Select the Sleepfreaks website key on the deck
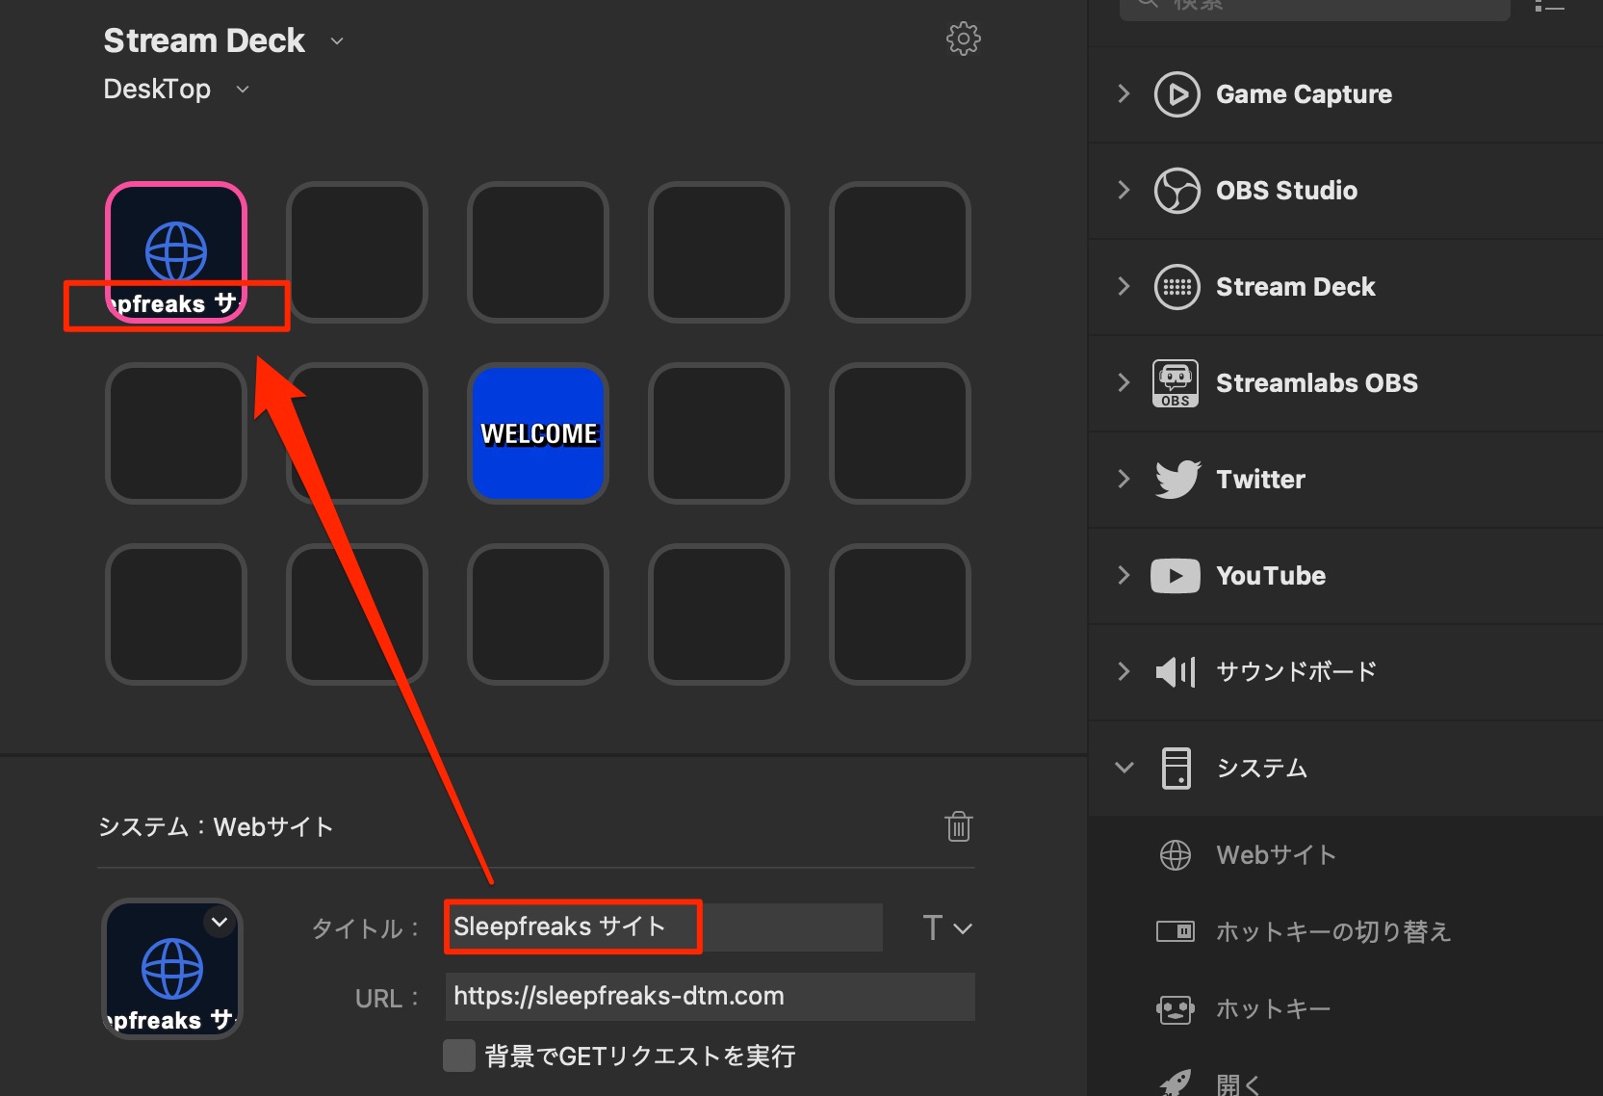The image size is (1603, 1096). tap(176, 252)
